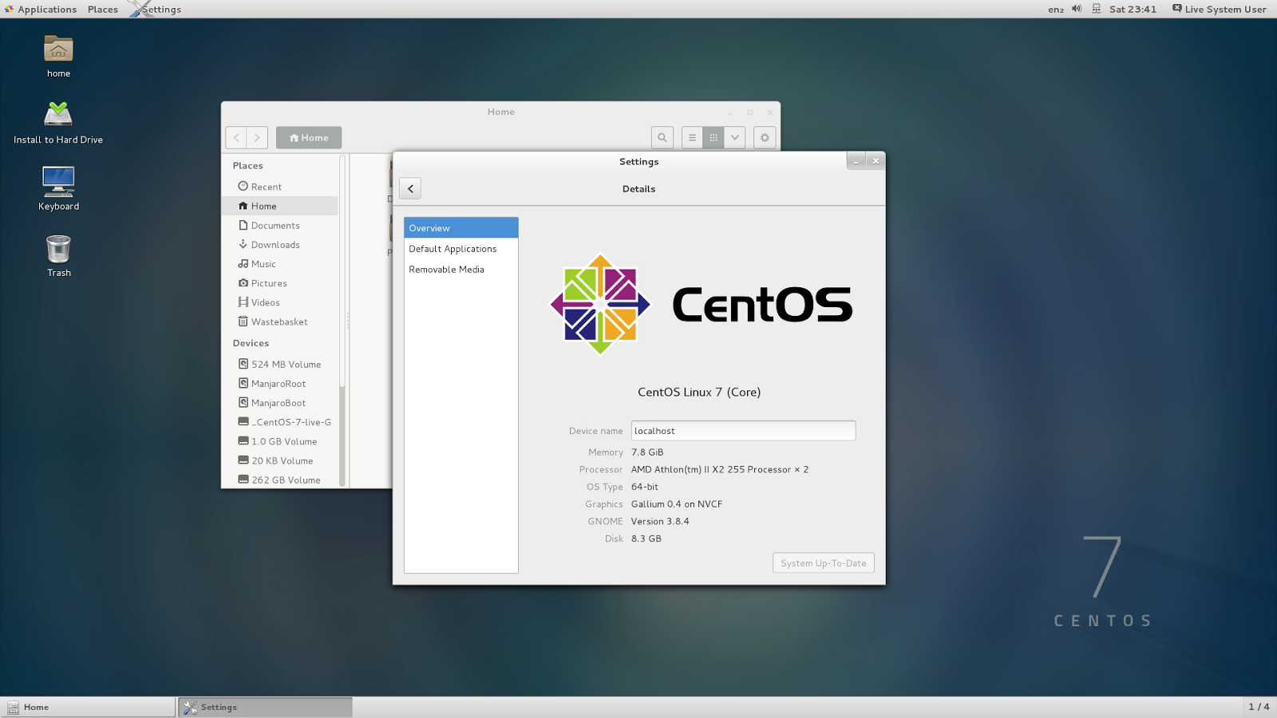Select Home in Places sidebar
Viewport: 1277px width, 718px height.
click(279, 206)
